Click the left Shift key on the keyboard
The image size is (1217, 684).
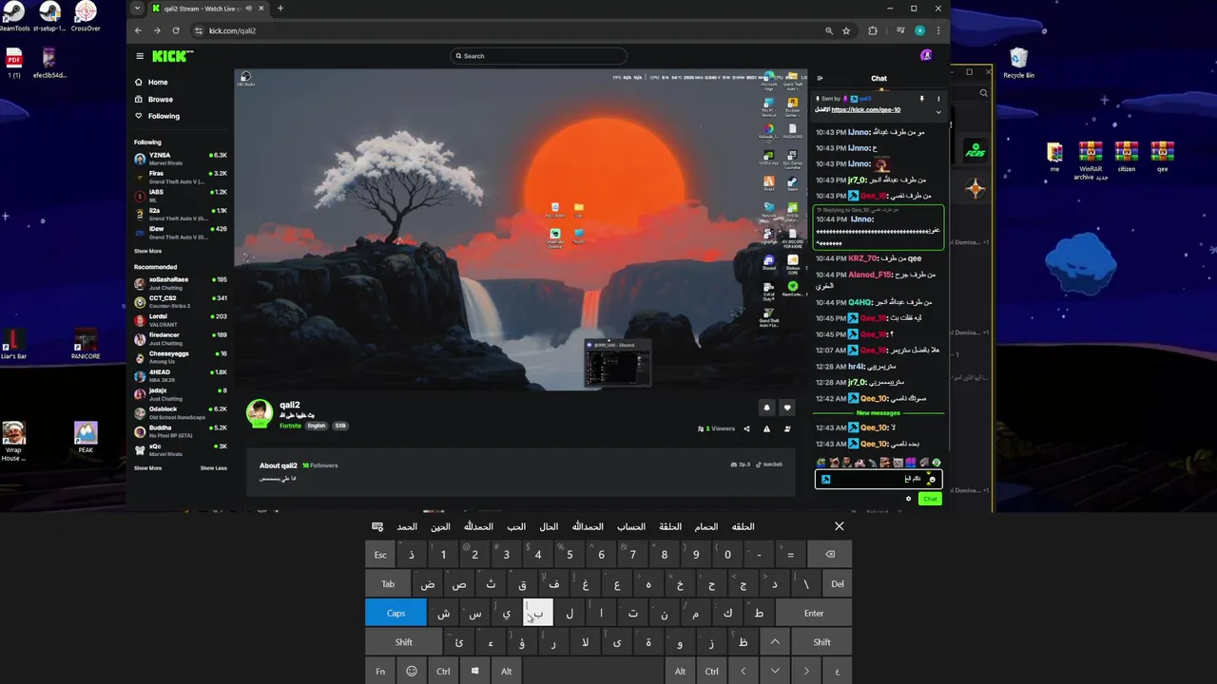(403, 642)
